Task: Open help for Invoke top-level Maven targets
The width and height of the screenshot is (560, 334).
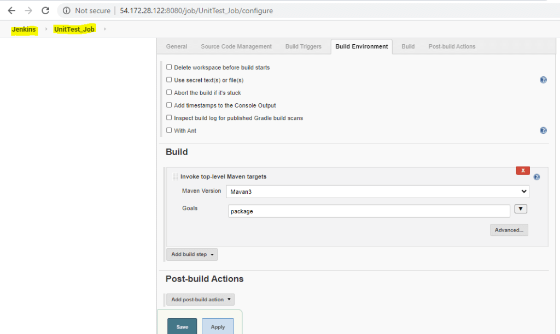Action: tap(536, 176)
